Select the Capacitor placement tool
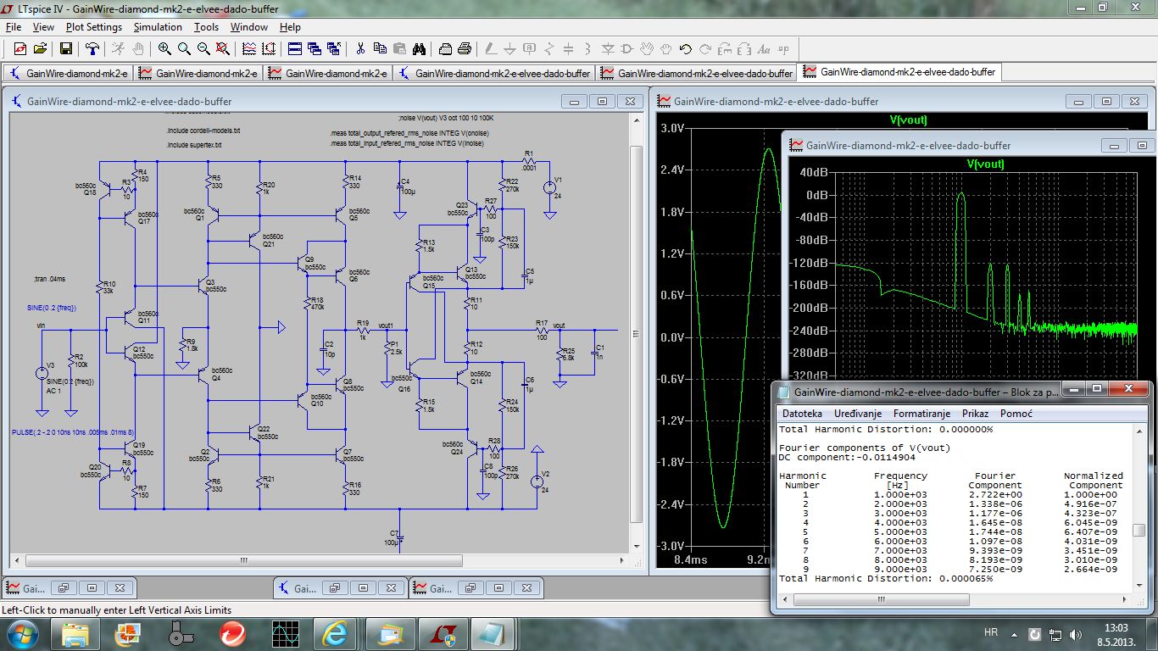This screenshot has width=1158, height=651. click(569, 49)
